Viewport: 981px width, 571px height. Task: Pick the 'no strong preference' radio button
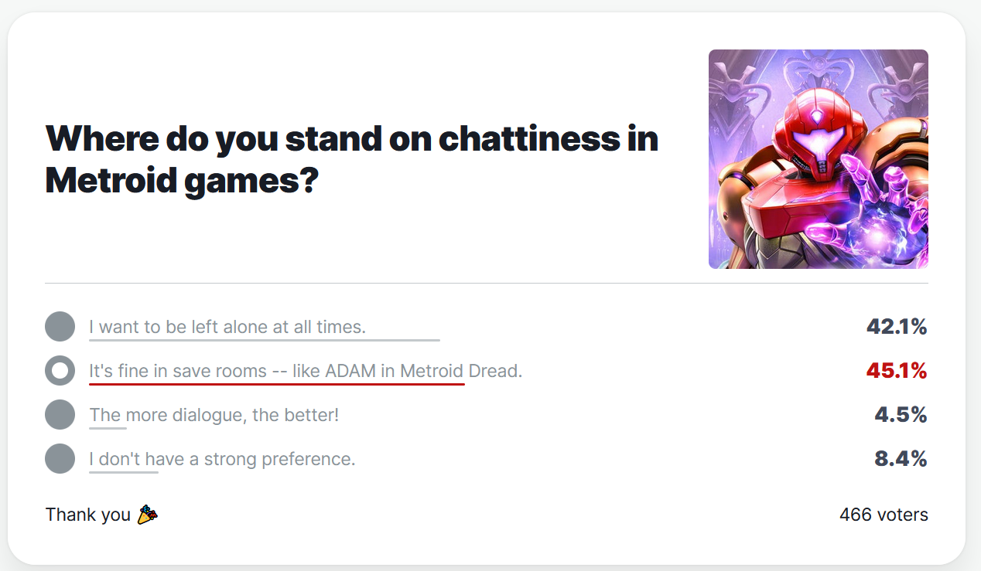[60, 459]
